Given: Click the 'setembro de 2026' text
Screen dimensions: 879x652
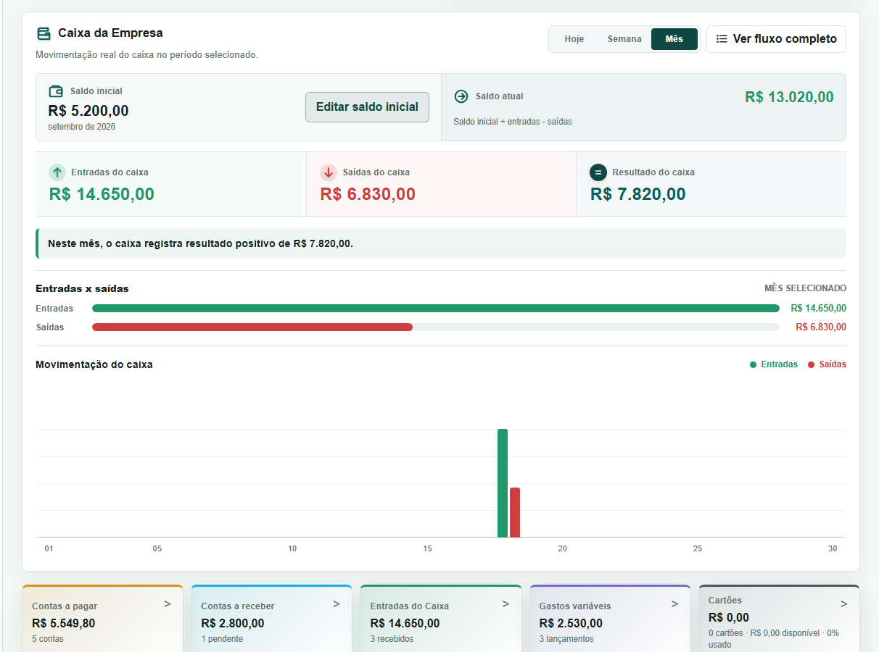Looking at the screenshot, I should coord(82,127).
